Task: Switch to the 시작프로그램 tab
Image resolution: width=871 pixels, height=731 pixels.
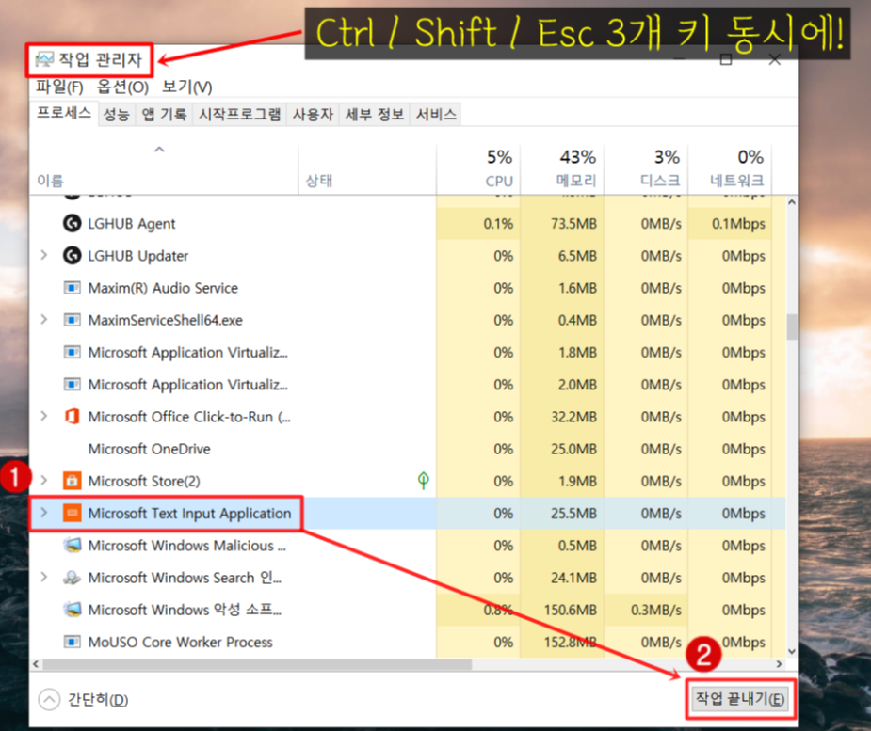Action: 240,115
